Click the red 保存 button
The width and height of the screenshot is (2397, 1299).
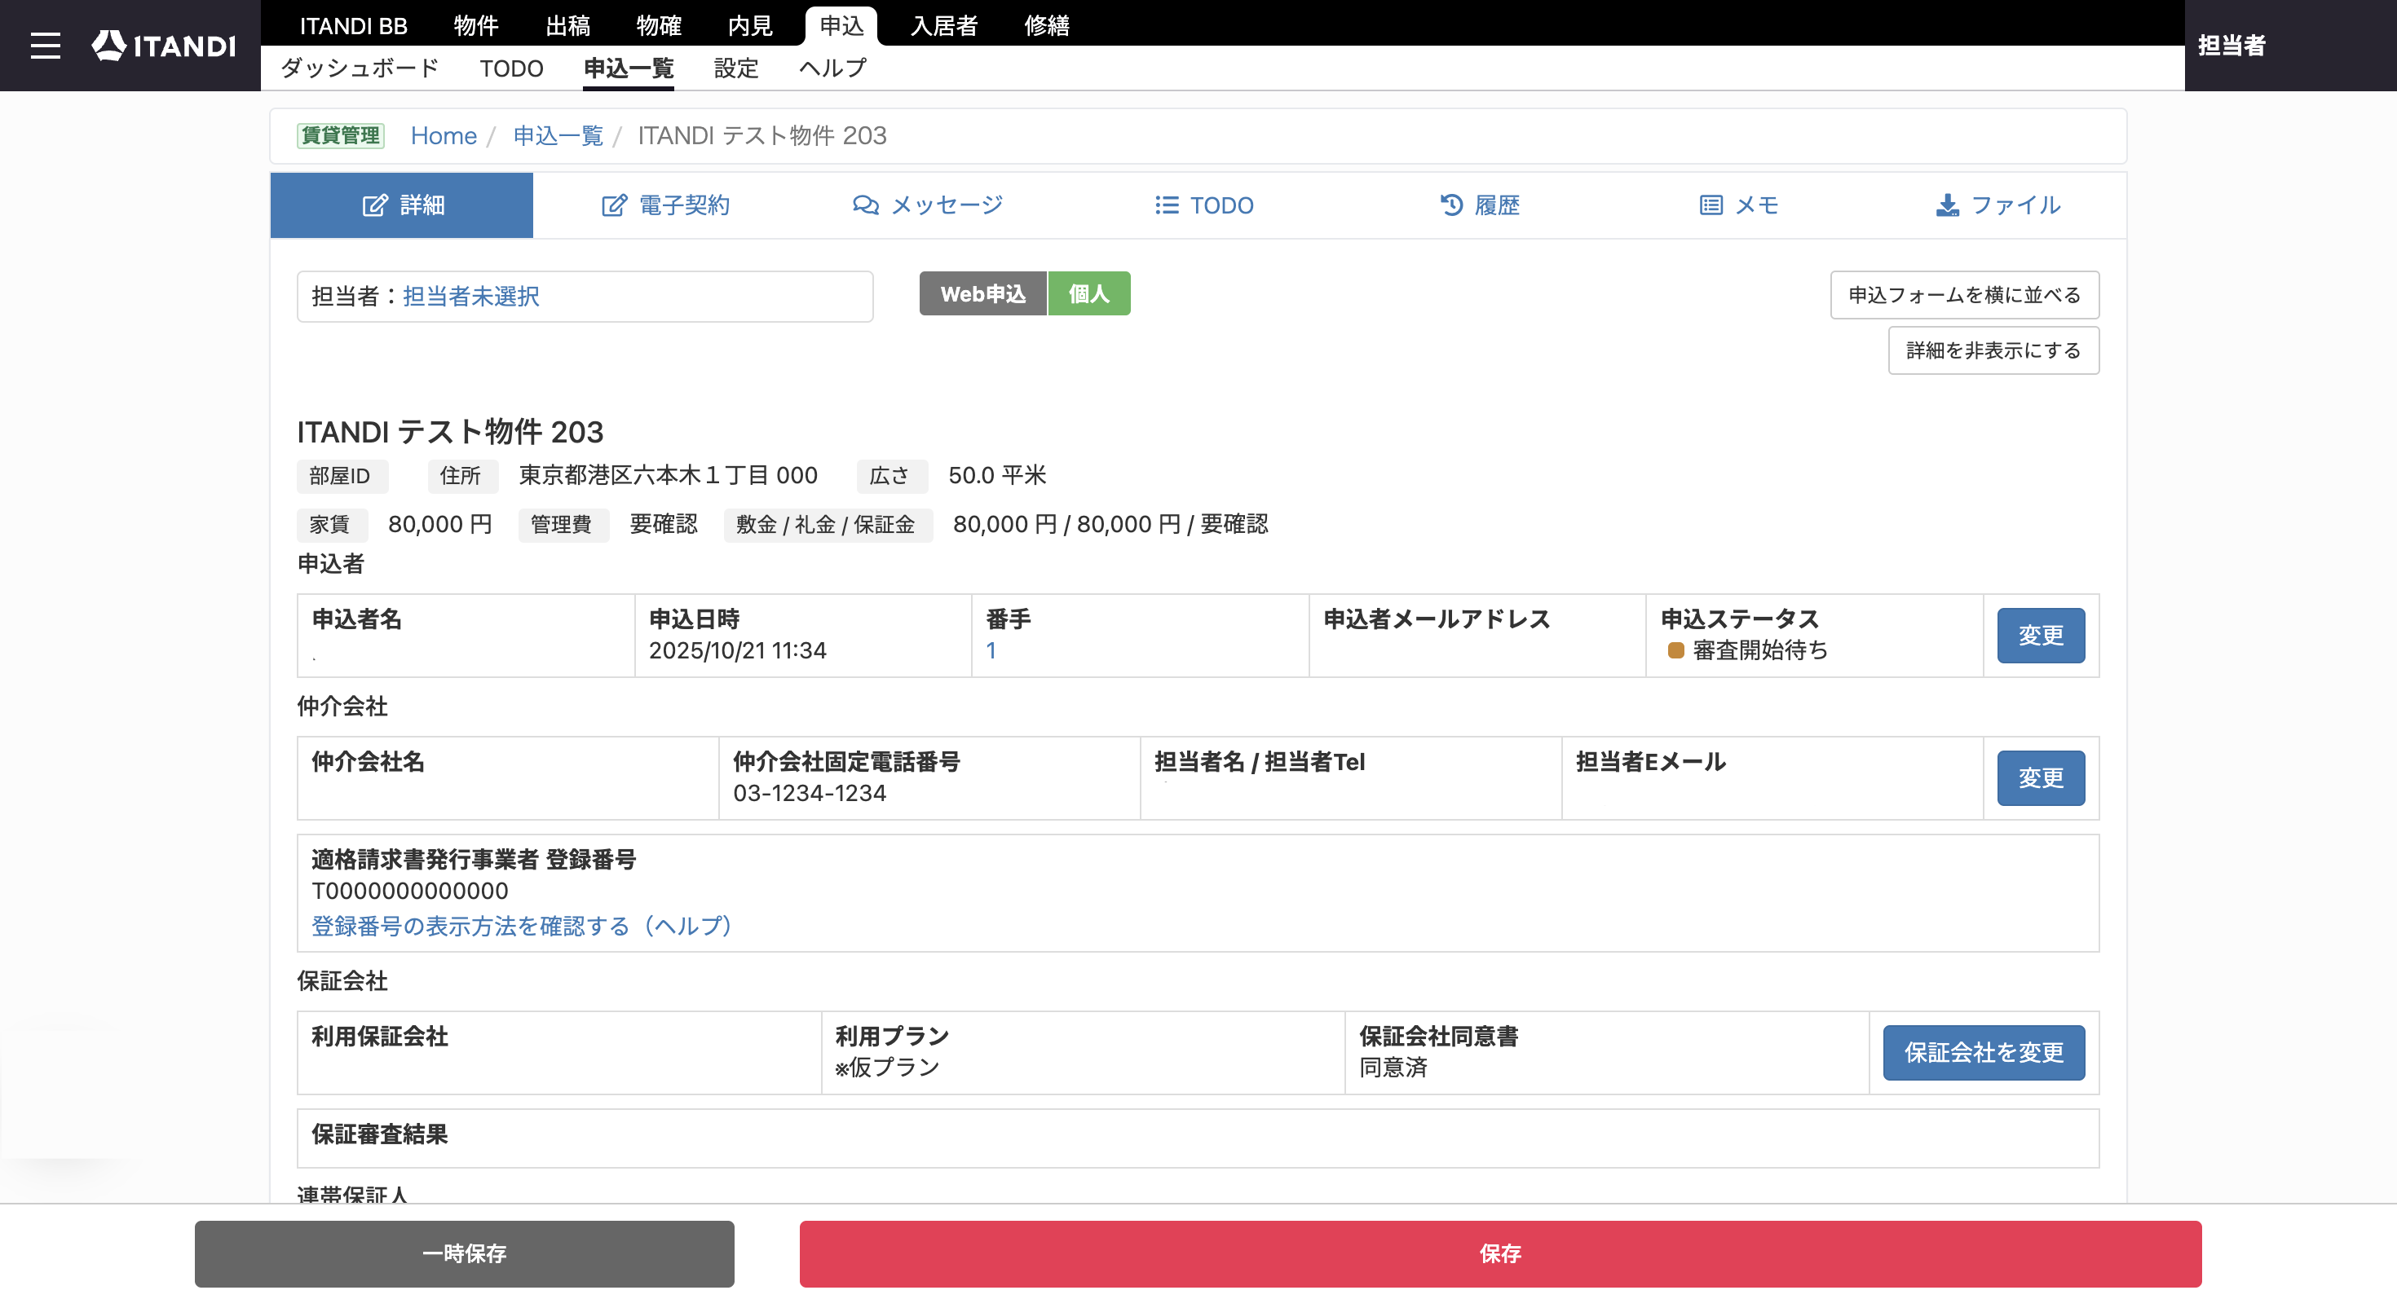click(x=1500, y=1254)
